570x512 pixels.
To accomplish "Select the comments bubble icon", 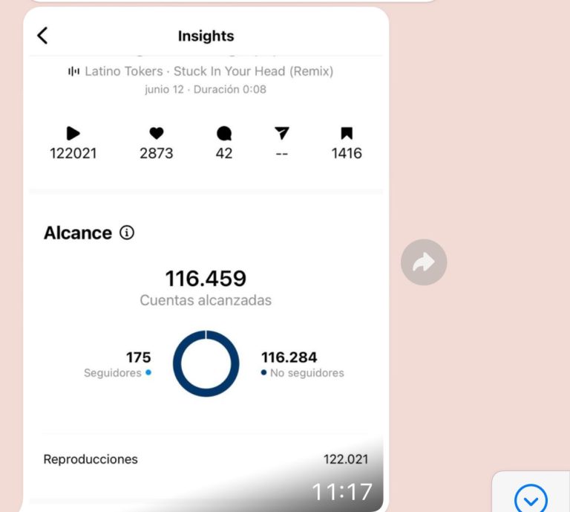I will point(224,134).
